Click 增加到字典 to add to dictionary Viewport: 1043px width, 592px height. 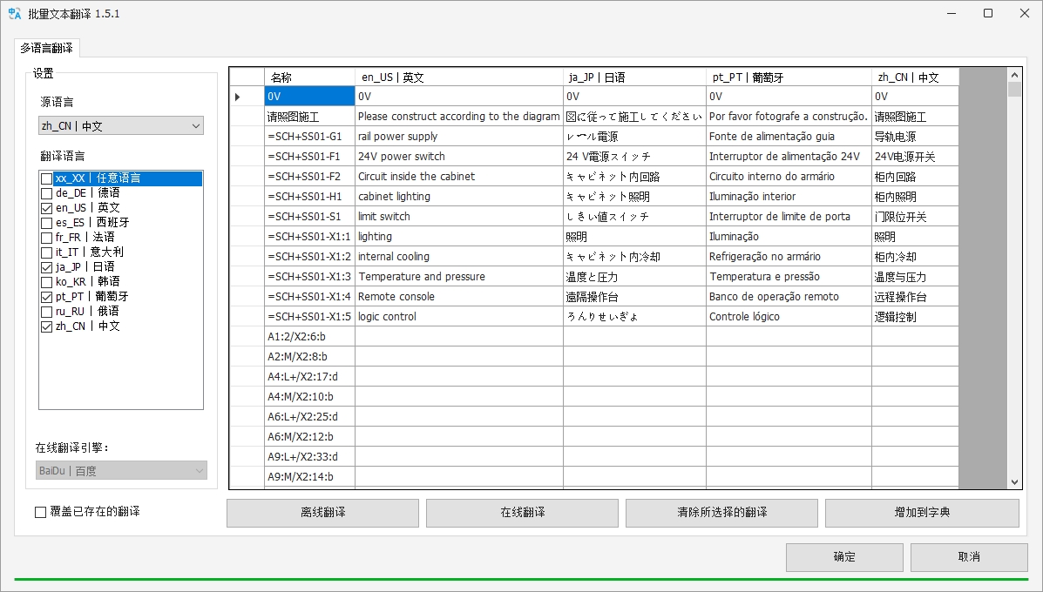[x=921, y=513]
